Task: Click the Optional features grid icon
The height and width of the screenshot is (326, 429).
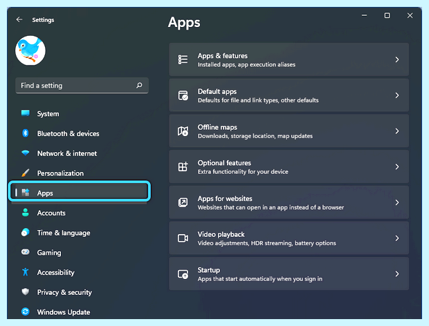Action: point(183,166)
